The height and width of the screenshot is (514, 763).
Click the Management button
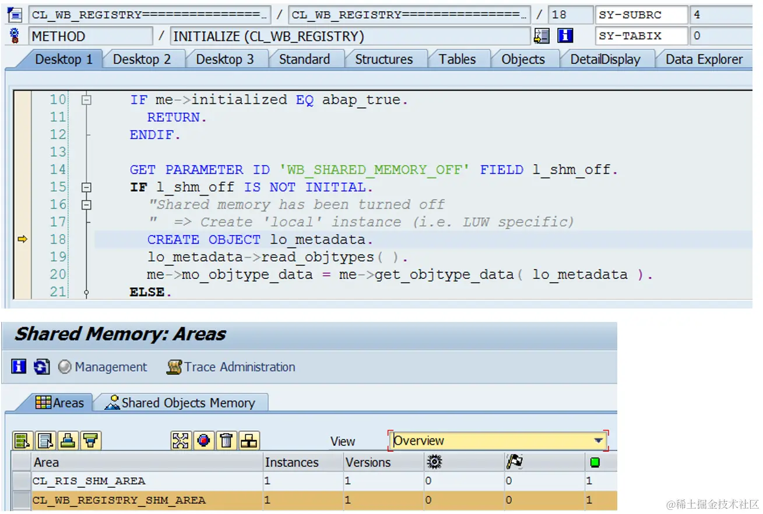(x=103, y=367)
